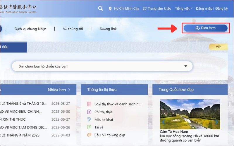Viewport: 234px width, 146px height.
Task: Show previous slide in Trung Quốc tươi đẹp
Action: point(163,122)
